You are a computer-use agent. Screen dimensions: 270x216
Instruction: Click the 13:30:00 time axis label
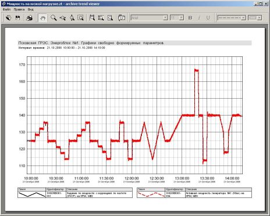click(207, 178)
